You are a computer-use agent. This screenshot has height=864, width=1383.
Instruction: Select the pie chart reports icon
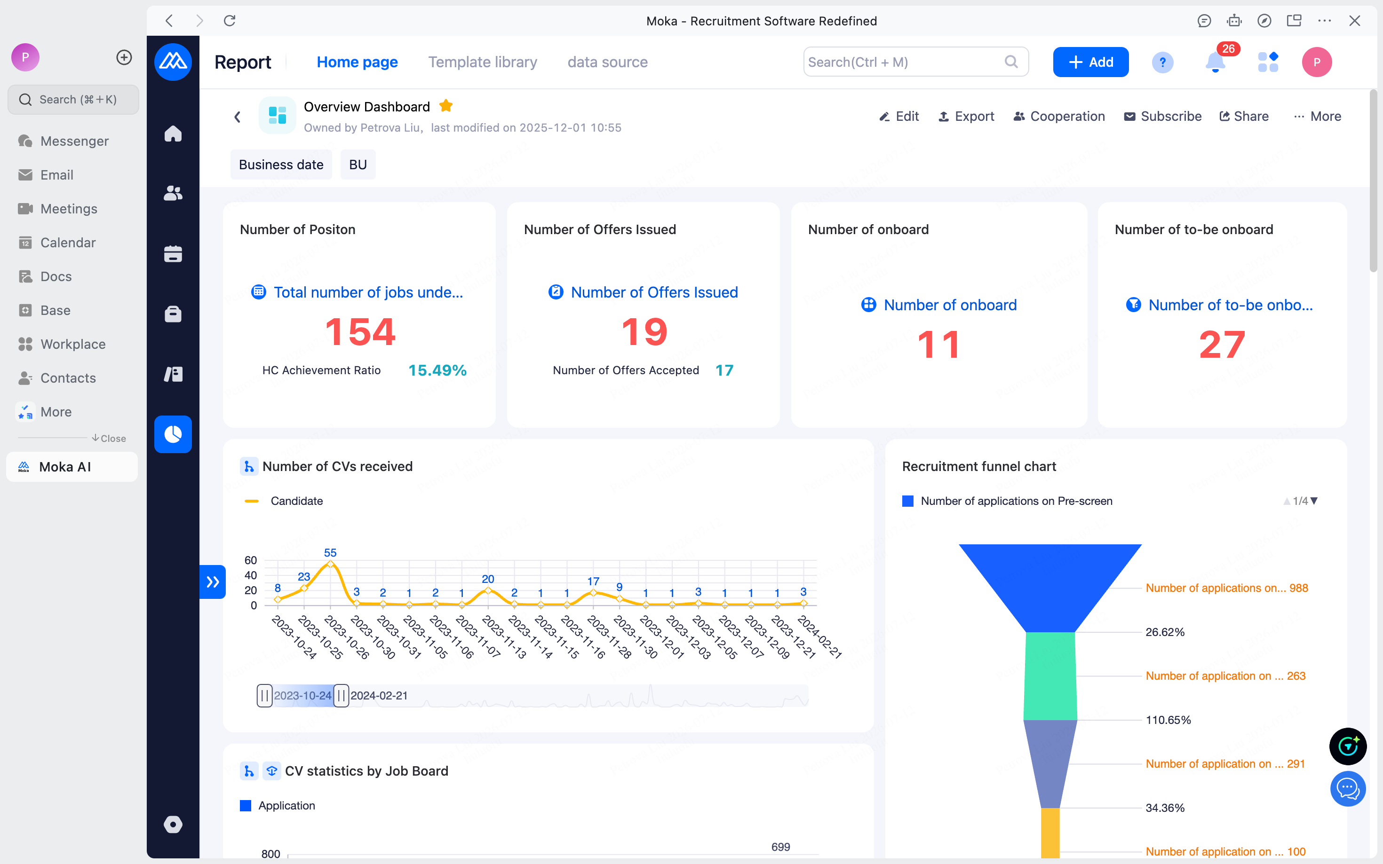coord(173,434)
